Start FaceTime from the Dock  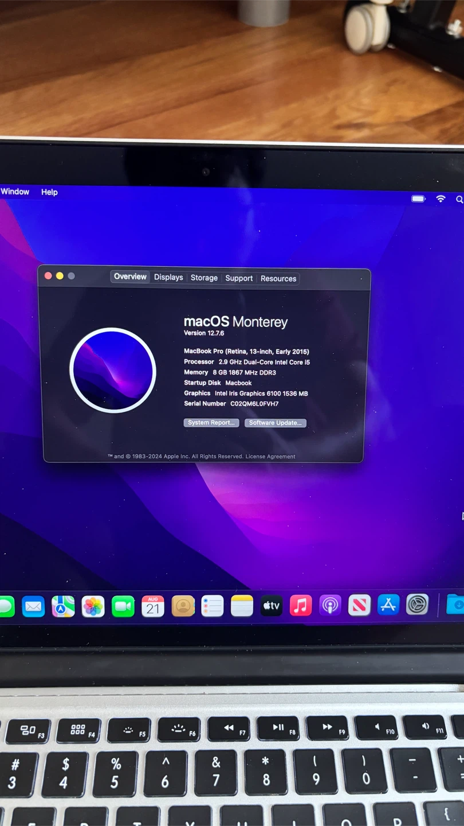(x=123, y=606)
